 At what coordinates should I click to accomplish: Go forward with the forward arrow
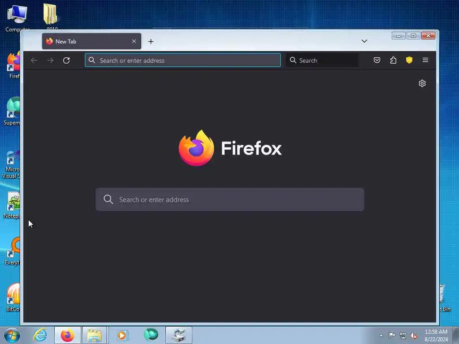click(x=50, y=60)
